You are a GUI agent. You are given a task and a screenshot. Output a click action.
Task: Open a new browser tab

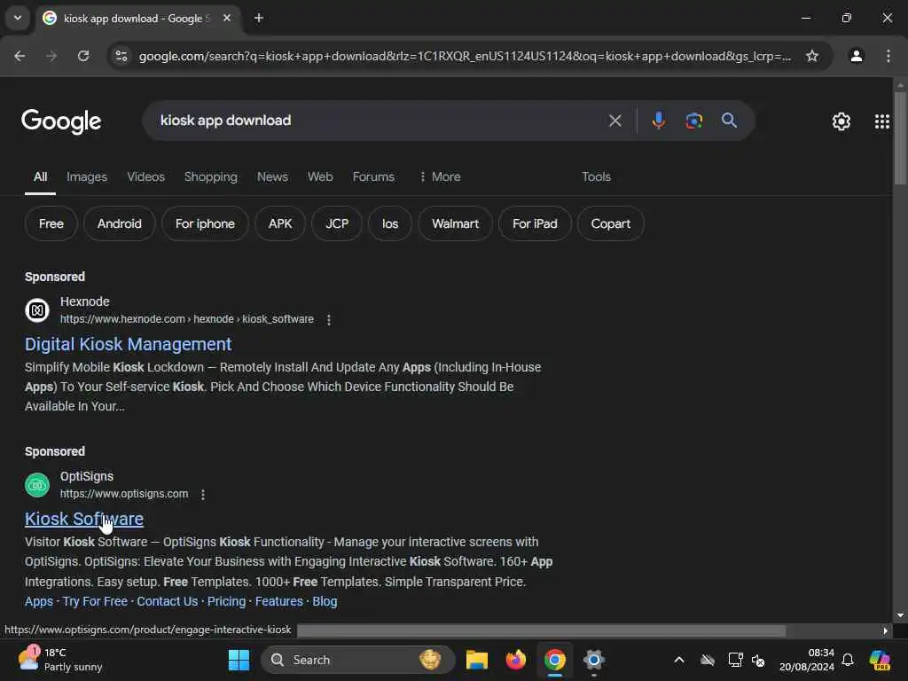(x=259, y=18)
